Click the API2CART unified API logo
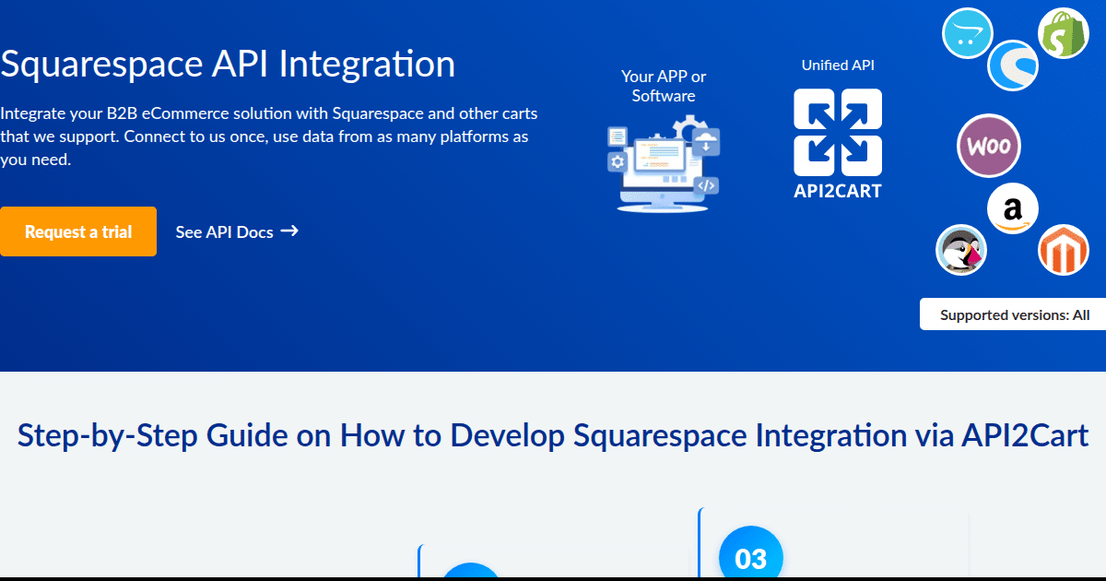This screenshot has height=581, width=1106. click(838, 144)
